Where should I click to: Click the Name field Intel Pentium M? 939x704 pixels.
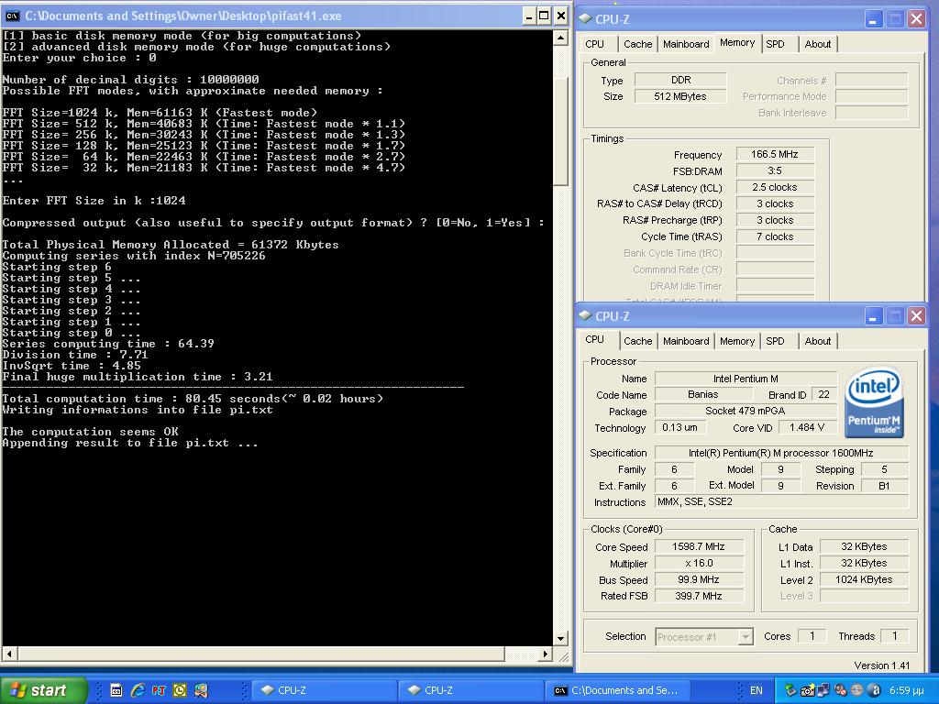click(746, 379)
